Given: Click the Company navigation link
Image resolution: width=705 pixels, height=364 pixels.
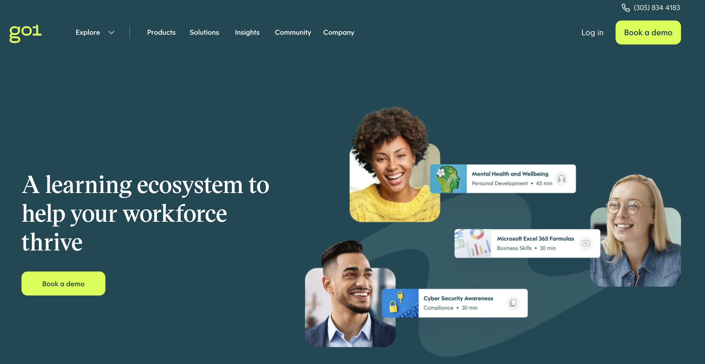Looking at the screenshot, I should [x=339, y=32].
